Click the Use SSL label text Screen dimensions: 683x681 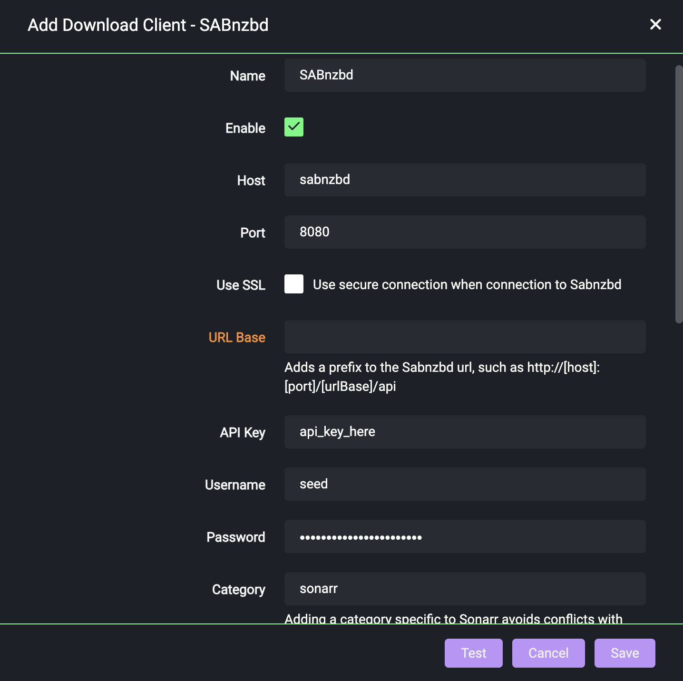[x=241, y=285]
